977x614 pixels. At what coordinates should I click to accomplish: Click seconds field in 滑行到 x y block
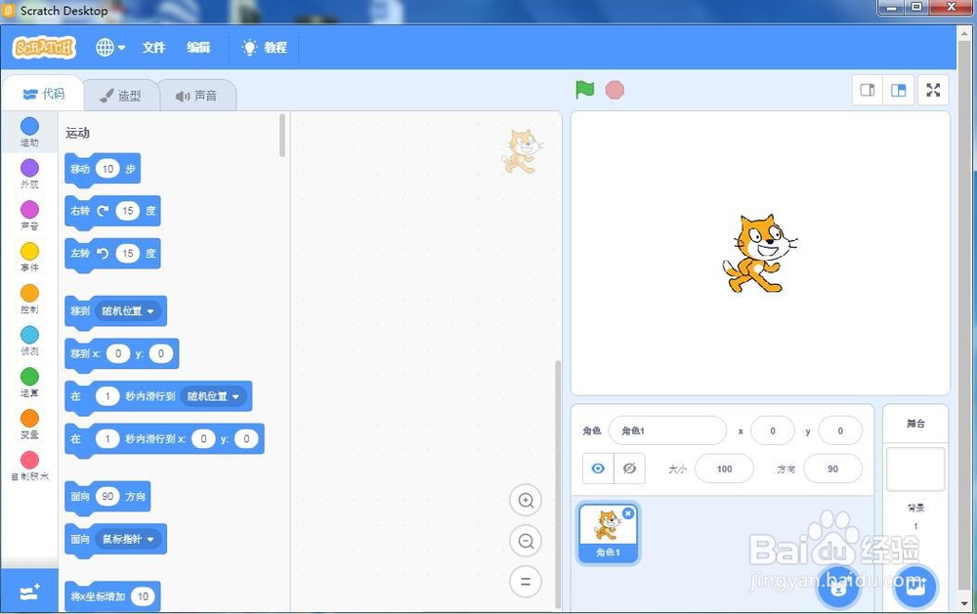[x=107, y=438]
